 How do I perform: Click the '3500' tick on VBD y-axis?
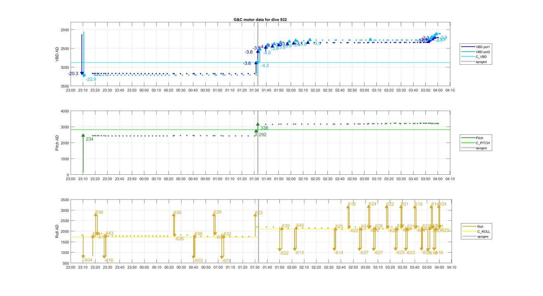click(x=65, y=86)
